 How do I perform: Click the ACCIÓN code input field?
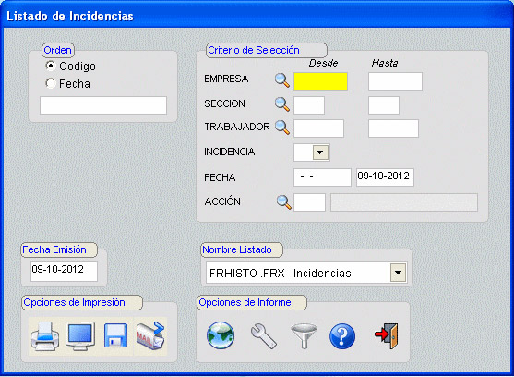[309, 202]
